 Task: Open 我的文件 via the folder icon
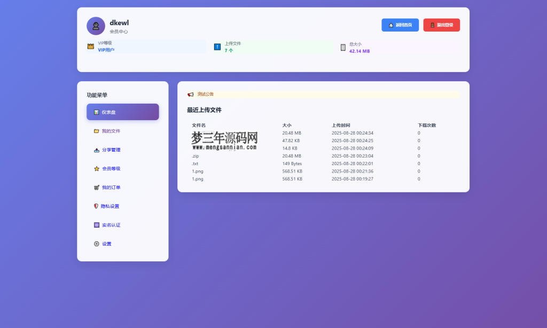pyautogui.click(x=96, y=131)
